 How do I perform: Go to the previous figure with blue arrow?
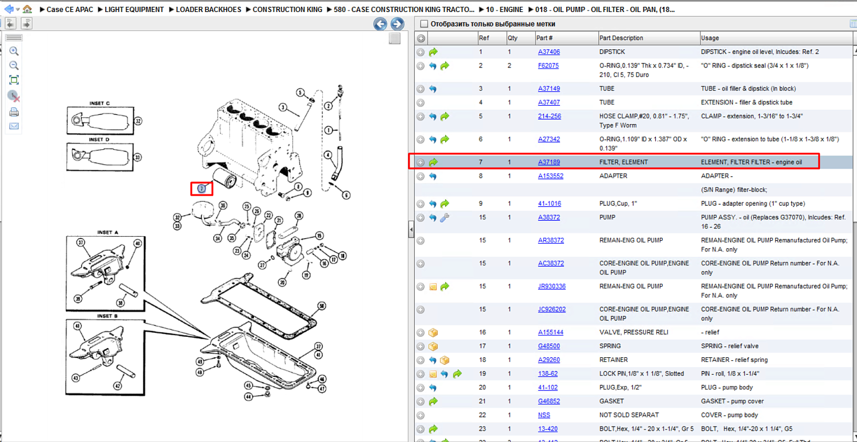[381, 23]
